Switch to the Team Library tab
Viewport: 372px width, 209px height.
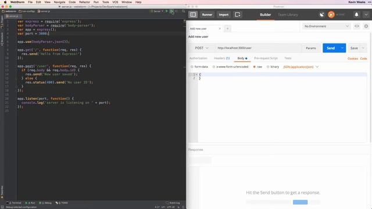tap(288, 15)
